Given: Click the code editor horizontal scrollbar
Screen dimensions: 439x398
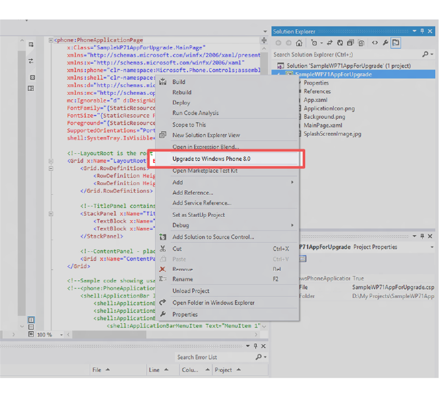Looking at the screenshot, I should (x=110, y=334).
